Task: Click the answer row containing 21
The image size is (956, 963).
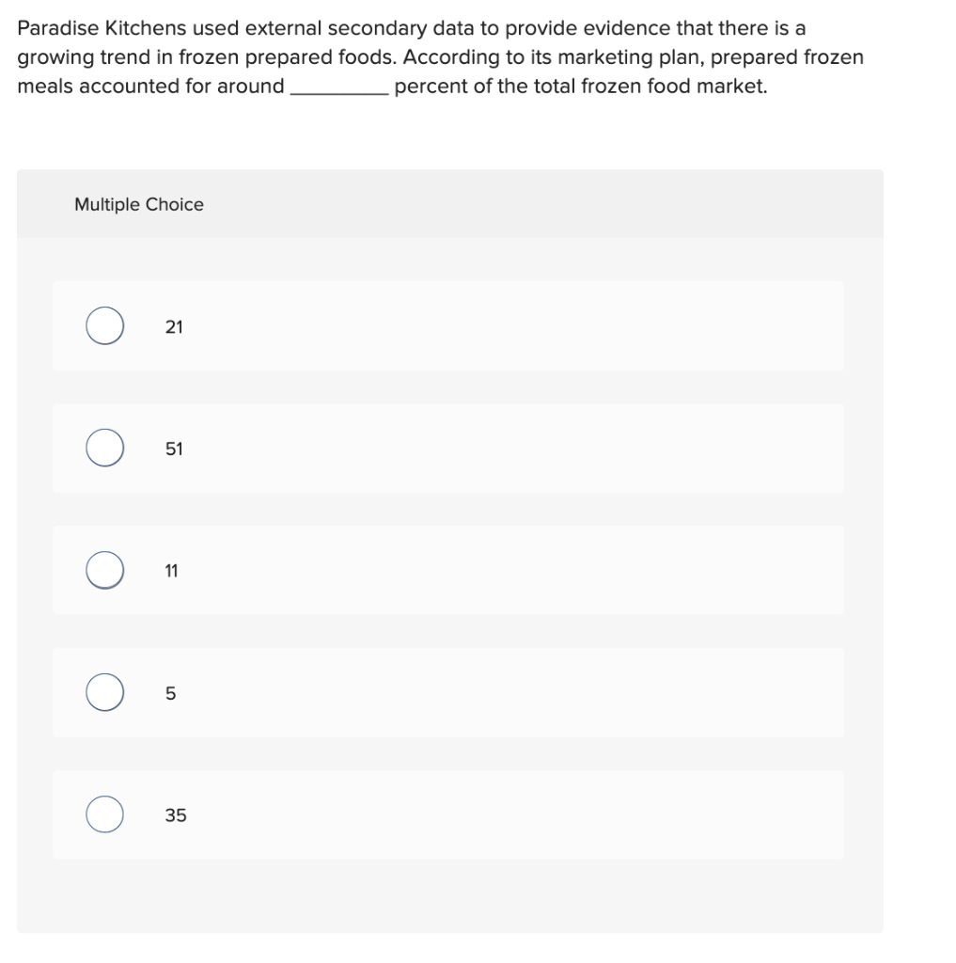Action: coord(449,325)
